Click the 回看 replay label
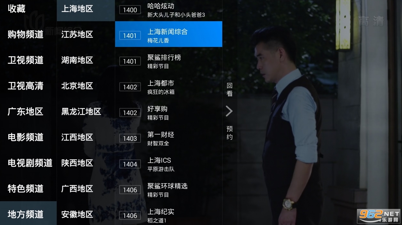402x225 pixels. [229, 90]
